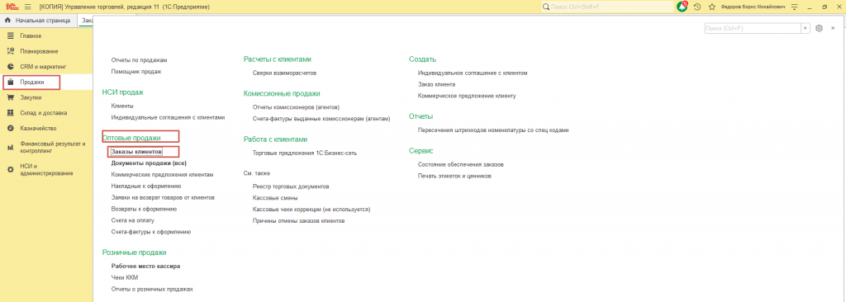Open Коммерческие предложения клиентам
This screenshot has width=846, height=302.
[x=163, y=175]
